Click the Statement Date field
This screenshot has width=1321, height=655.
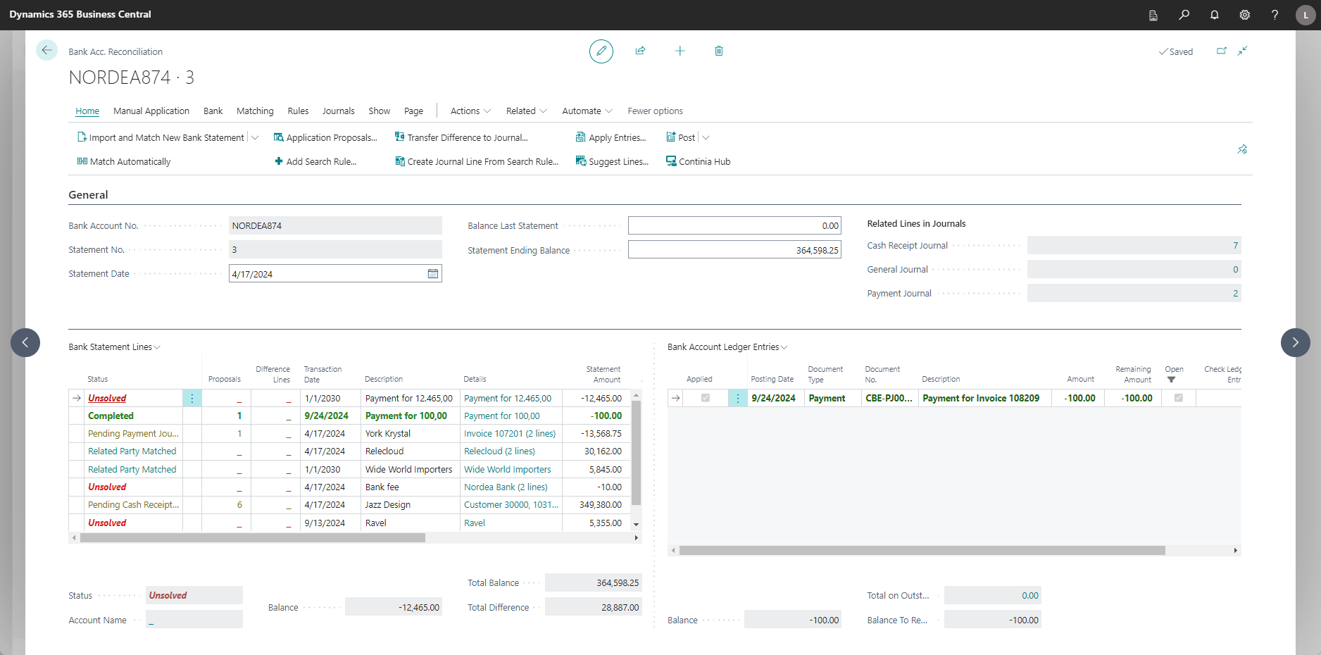pyautogui.click(x=335, y=274)
